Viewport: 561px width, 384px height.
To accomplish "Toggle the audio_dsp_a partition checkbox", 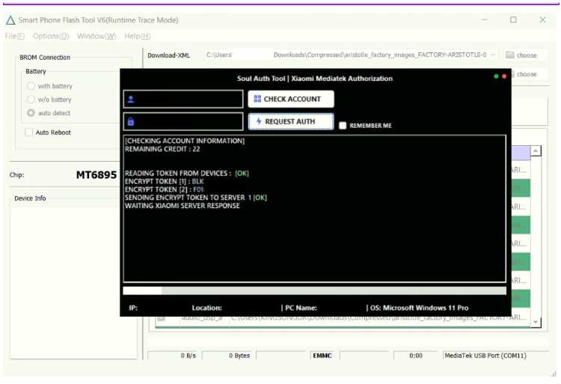I will 161,318.
